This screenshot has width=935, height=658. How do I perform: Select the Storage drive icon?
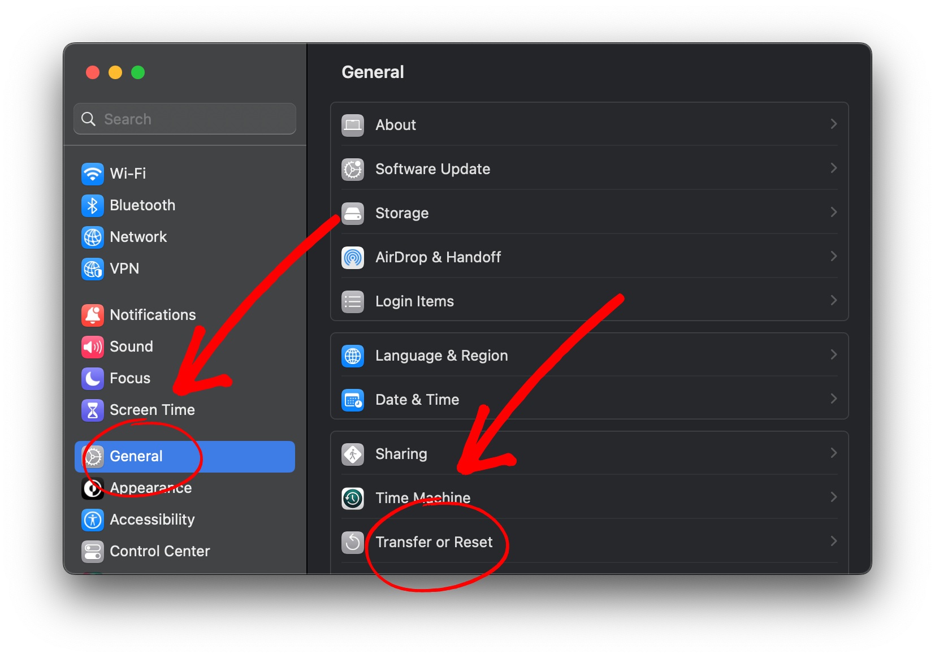pos(353,213)
